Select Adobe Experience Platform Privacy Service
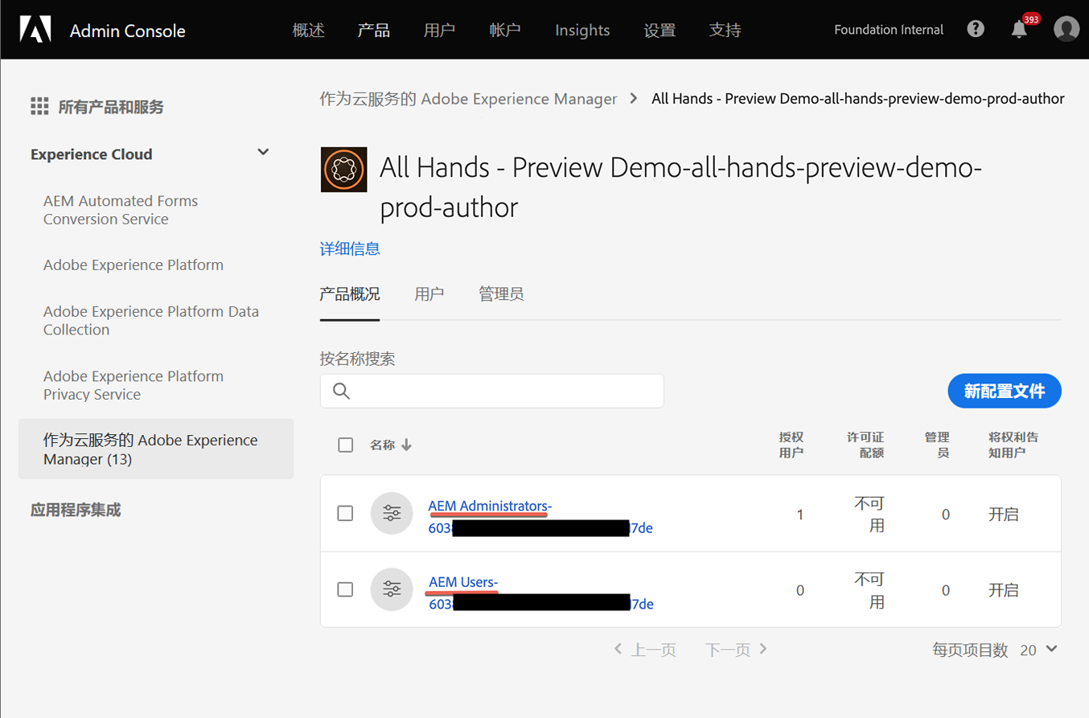 (134, 385)
